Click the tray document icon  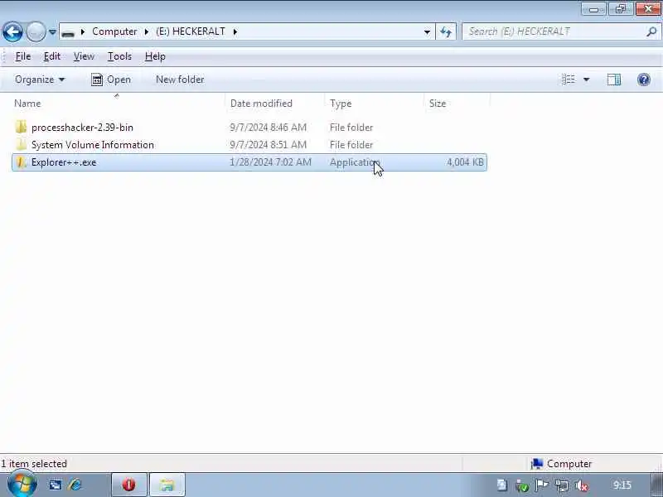pyautogui.click(x=502, y=485)
